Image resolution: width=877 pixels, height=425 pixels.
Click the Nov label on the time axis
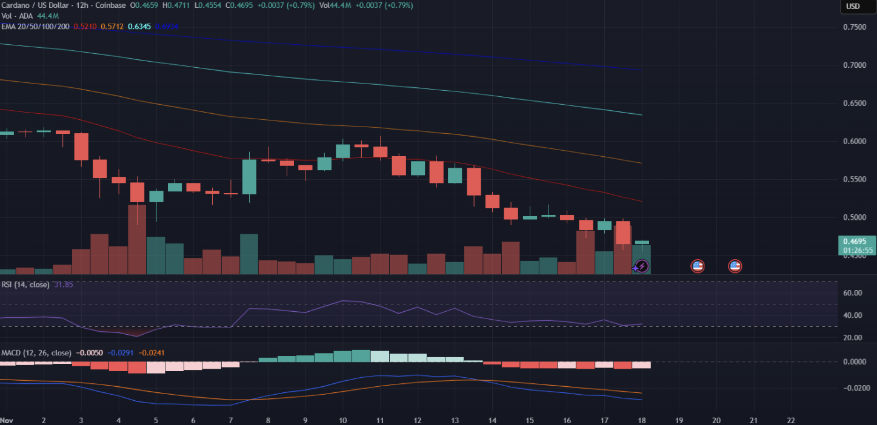tap(7, 420)
